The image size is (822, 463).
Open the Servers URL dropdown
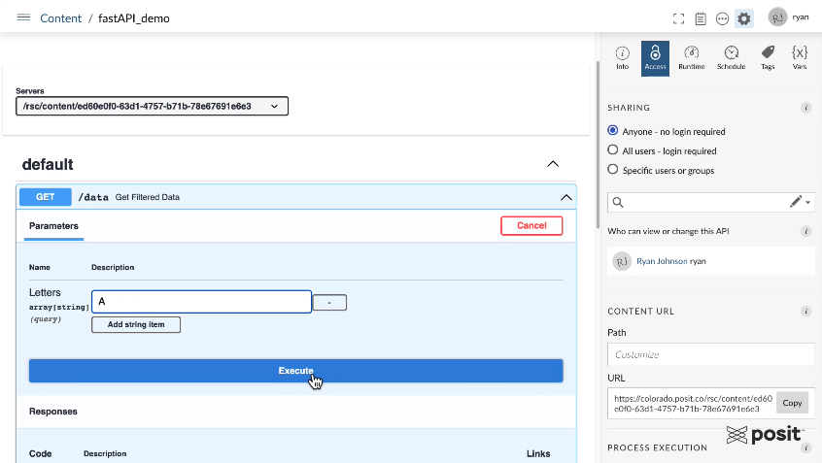click(153, 106)
